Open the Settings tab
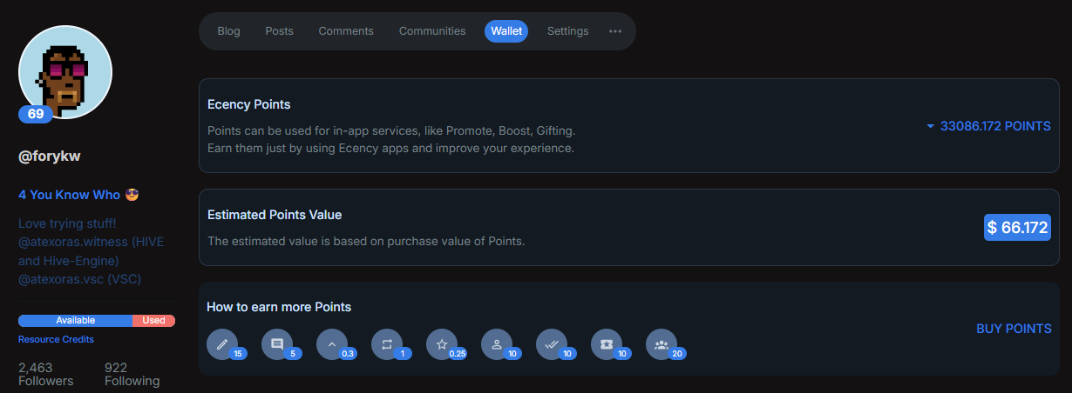1072x393 pixels. [568, 31]
